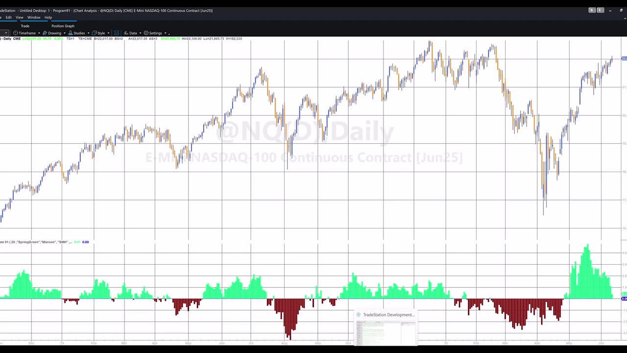Click the Data toolbar label
The width and height of the screenshot is (627, 353).
133,33
